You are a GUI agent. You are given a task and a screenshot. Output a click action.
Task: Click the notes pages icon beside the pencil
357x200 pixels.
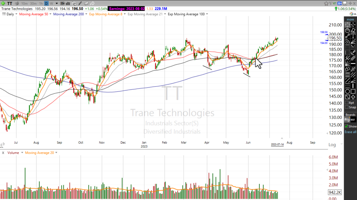coord(86,3)
